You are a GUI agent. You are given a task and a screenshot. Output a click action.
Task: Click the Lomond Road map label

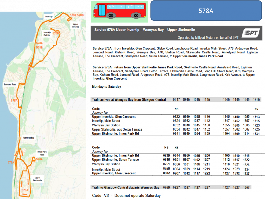point(10,85)
